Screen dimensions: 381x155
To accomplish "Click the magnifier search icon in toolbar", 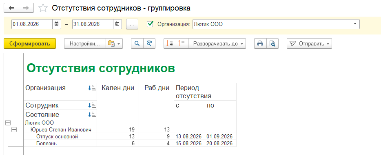I will (x=137, y=43).
